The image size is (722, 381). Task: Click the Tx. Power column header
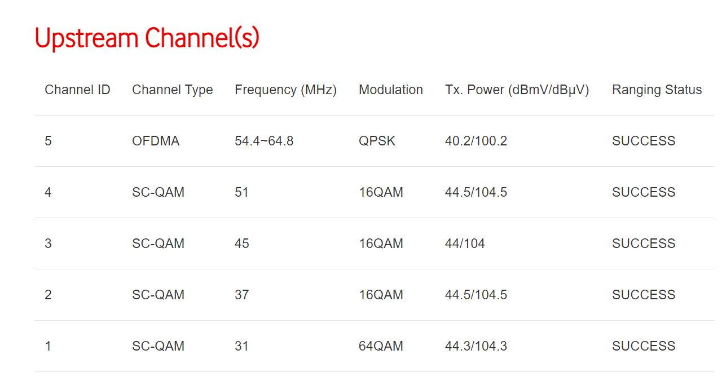tap(517, 90)
